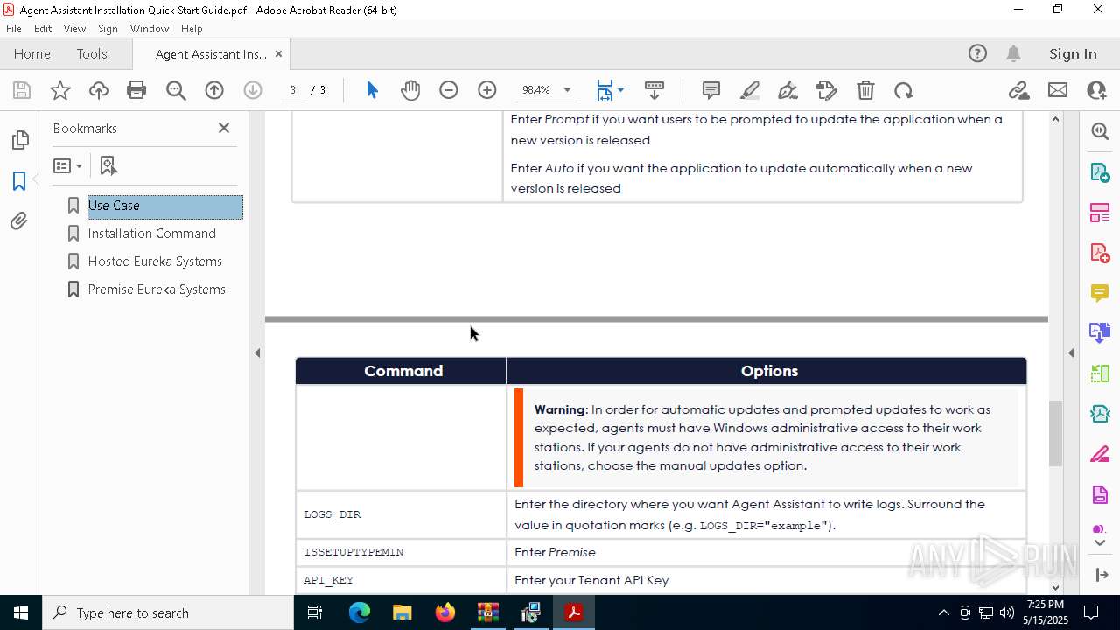
Task: Click Sign In button
Action: coord(1073,54)
